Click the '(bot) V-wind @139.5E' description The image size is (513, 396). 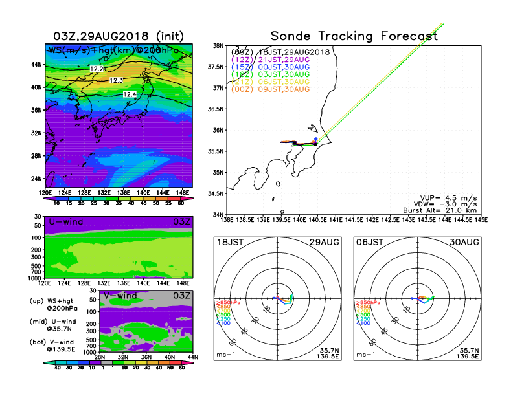52,346
